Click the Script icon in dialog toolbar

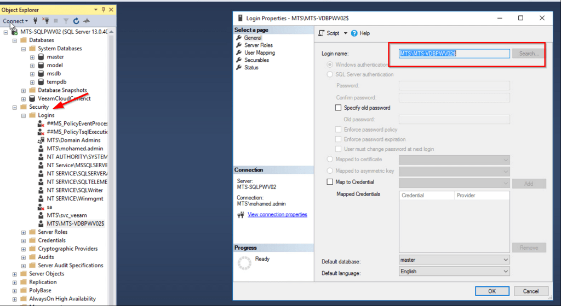tap(322, 33)
